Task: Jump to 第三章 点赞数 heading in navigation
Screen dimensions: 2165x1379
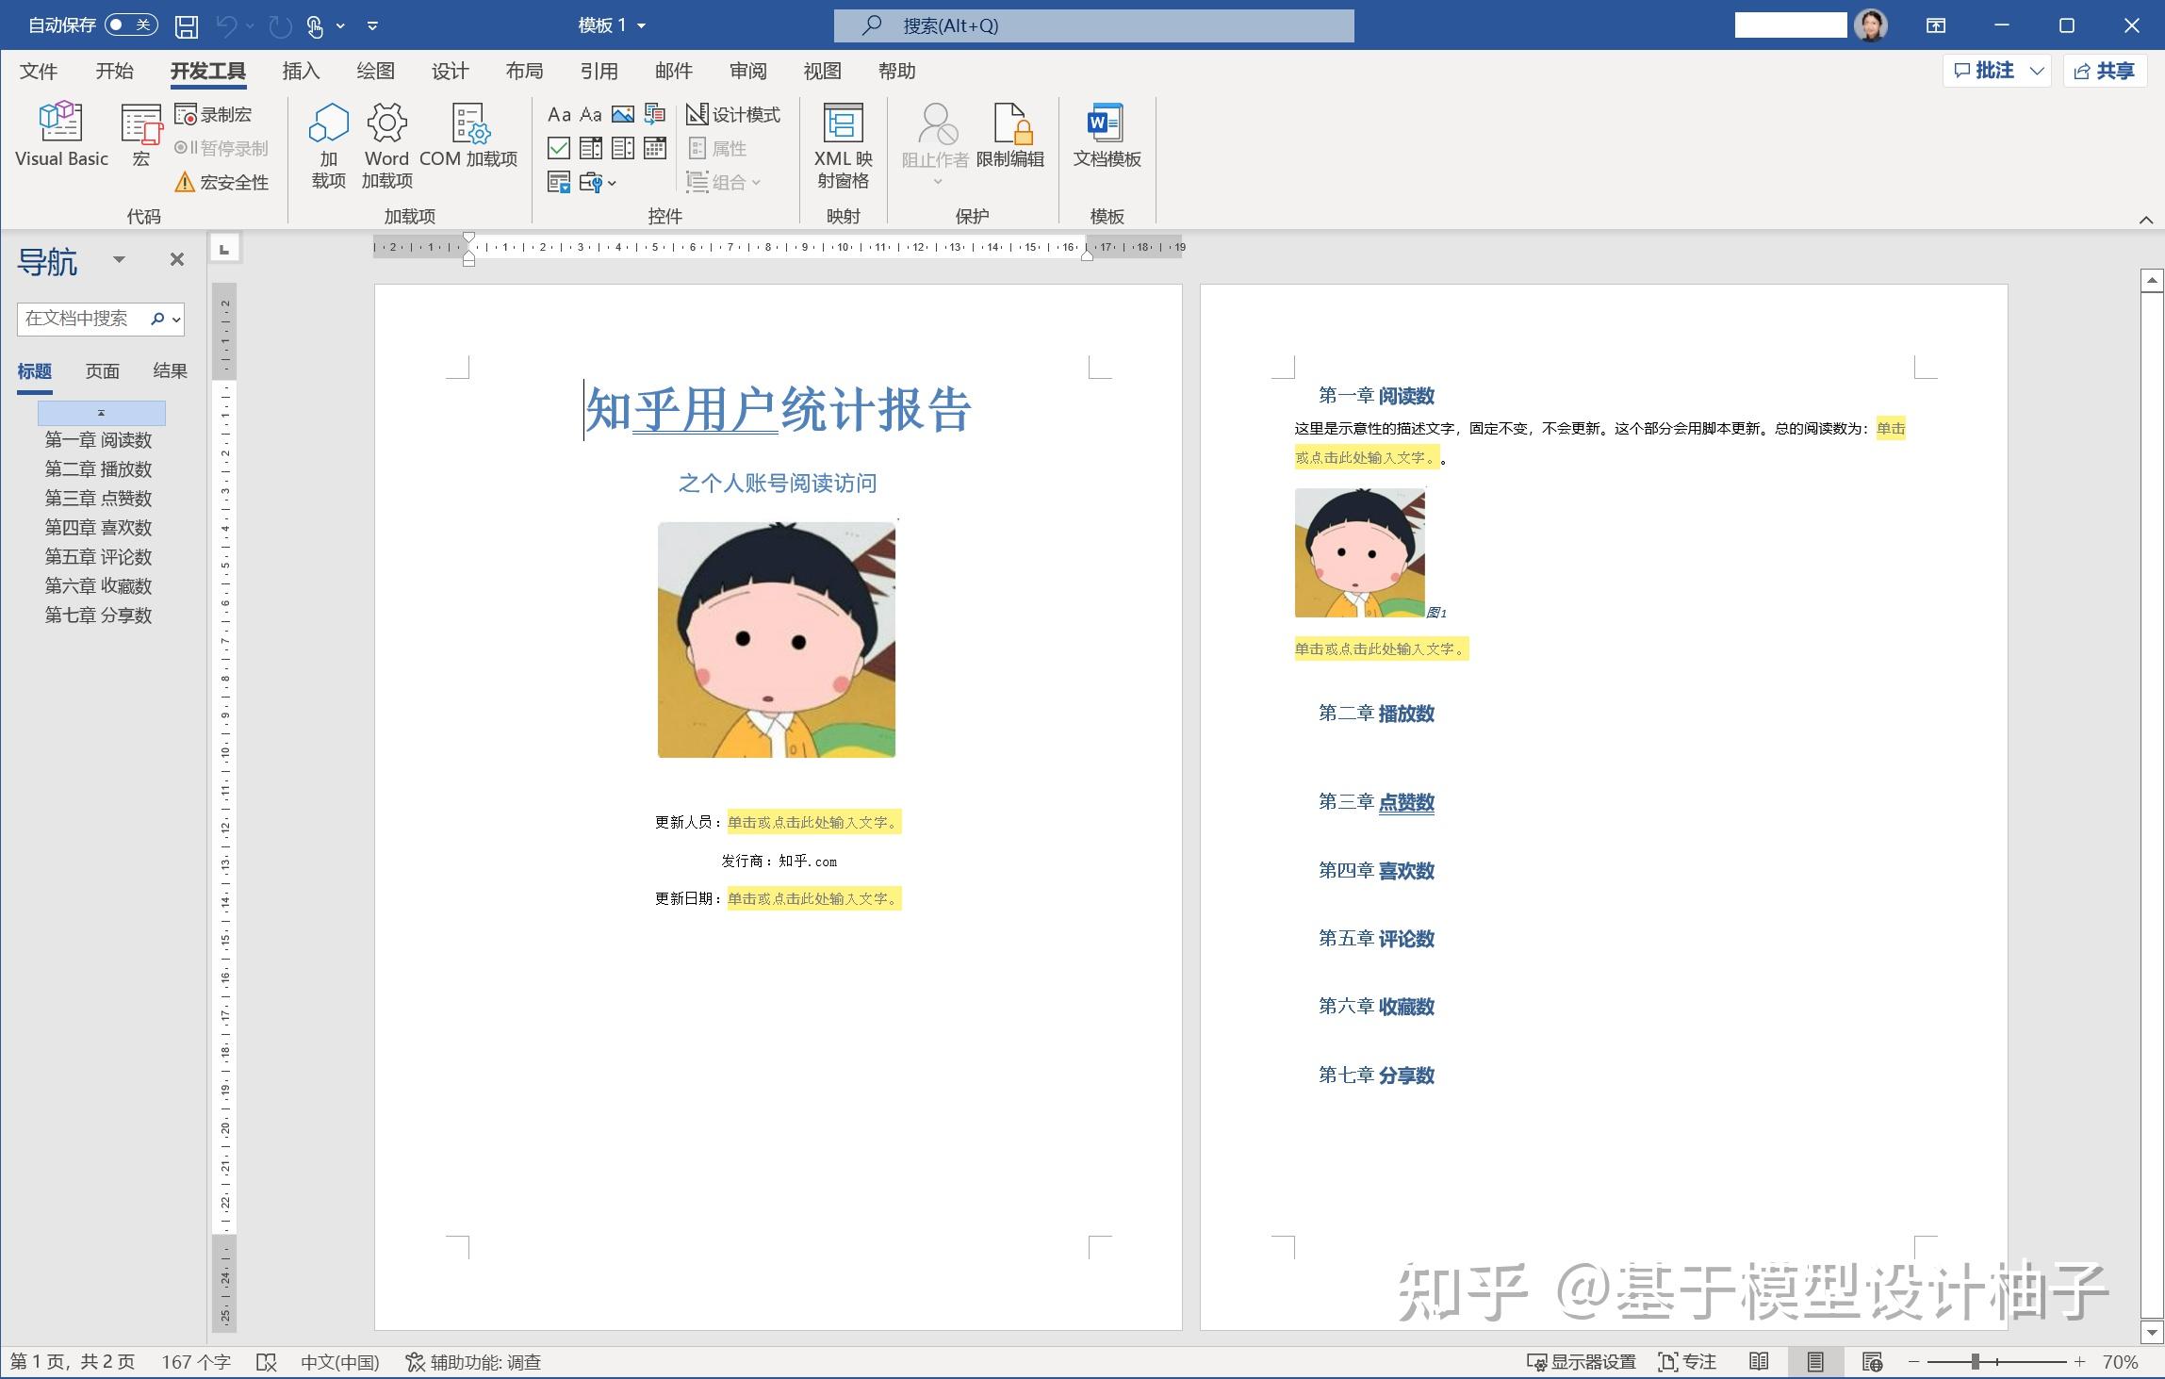Action: (x=99, y=499)
